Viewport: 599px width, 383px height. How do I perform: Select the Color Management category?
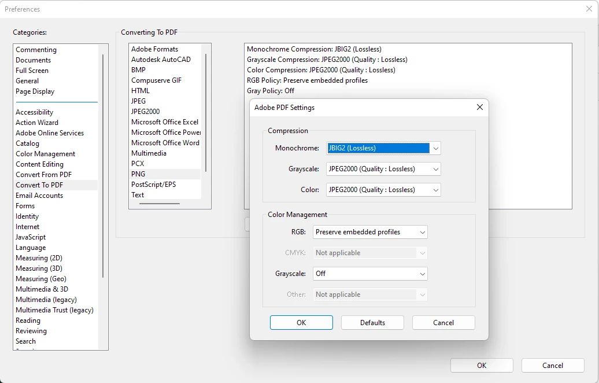[46, 154]
